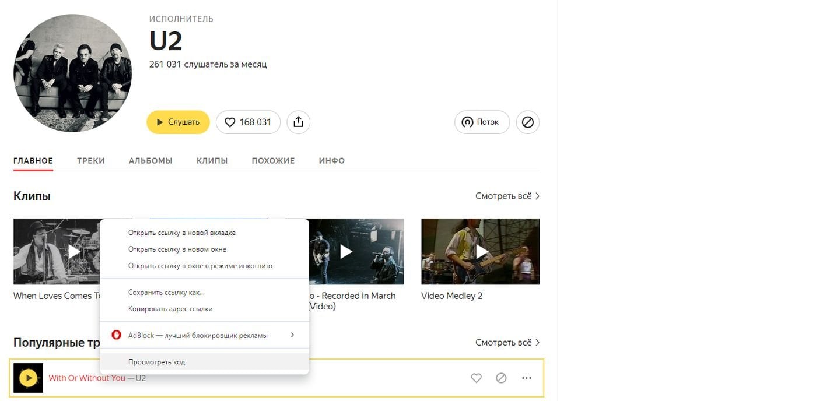Block artist with the crossed-circle icon near Поток
840x401 pixels.
(x=528, y=122)
